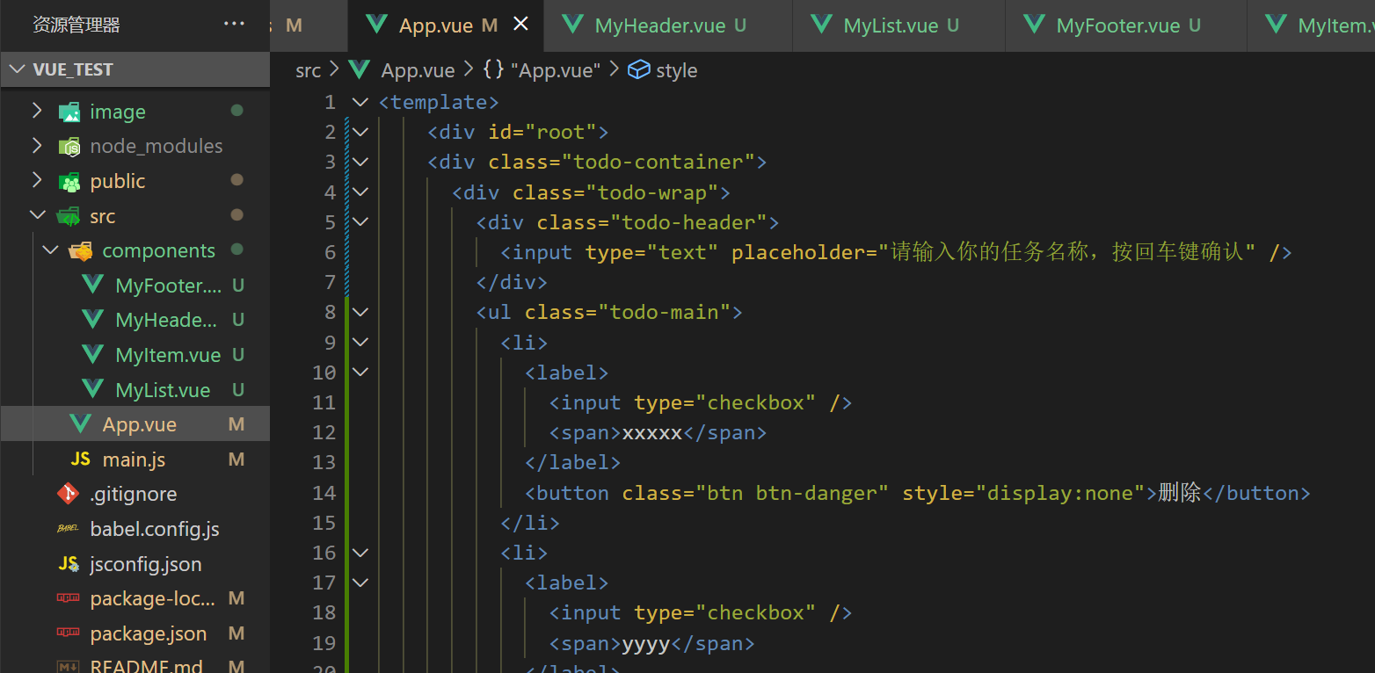The width and height of the screenshot is (1375, 673).
Task: Select the App.vue editor tab
Action: tap(446, 25)
